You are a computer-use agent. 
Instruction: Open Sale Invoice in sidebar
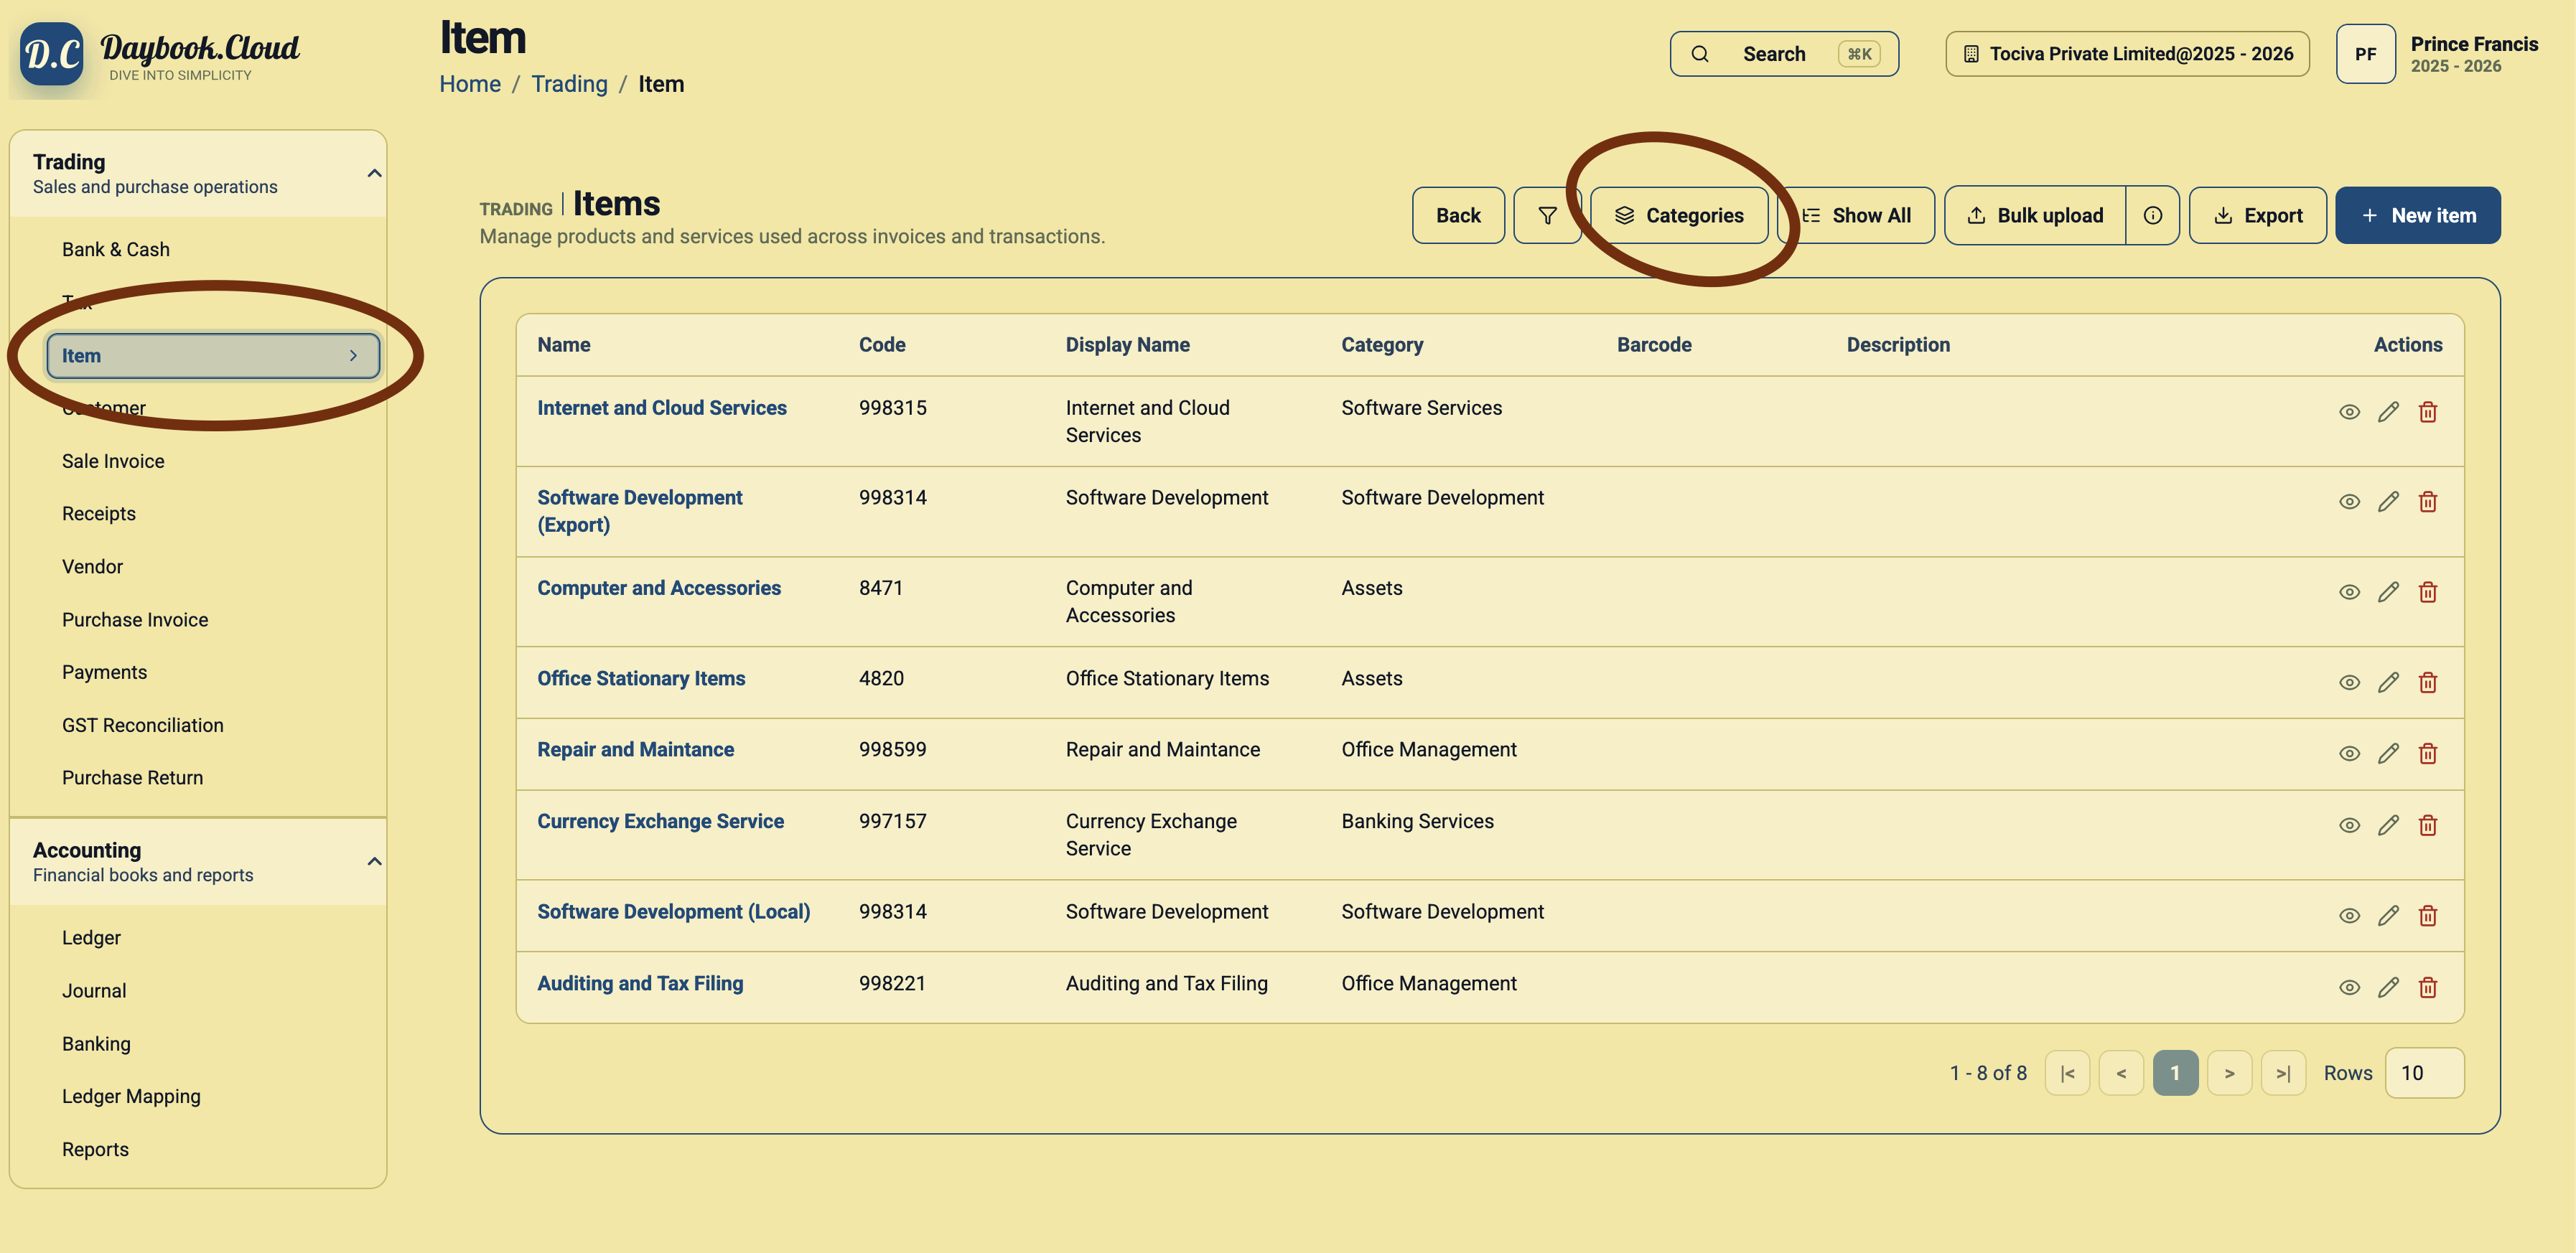[113, 461]
